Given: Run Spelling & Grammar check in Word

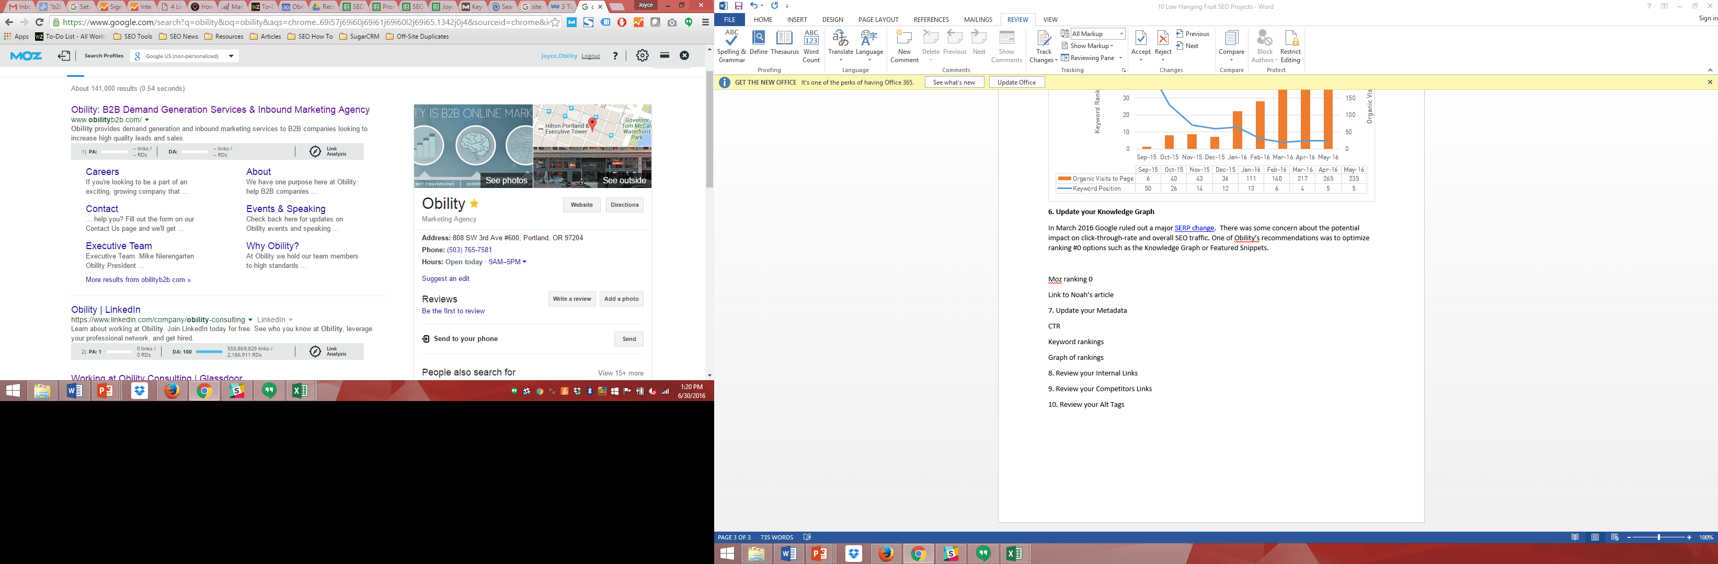Looking at the screenshot, I should (731, 46).
